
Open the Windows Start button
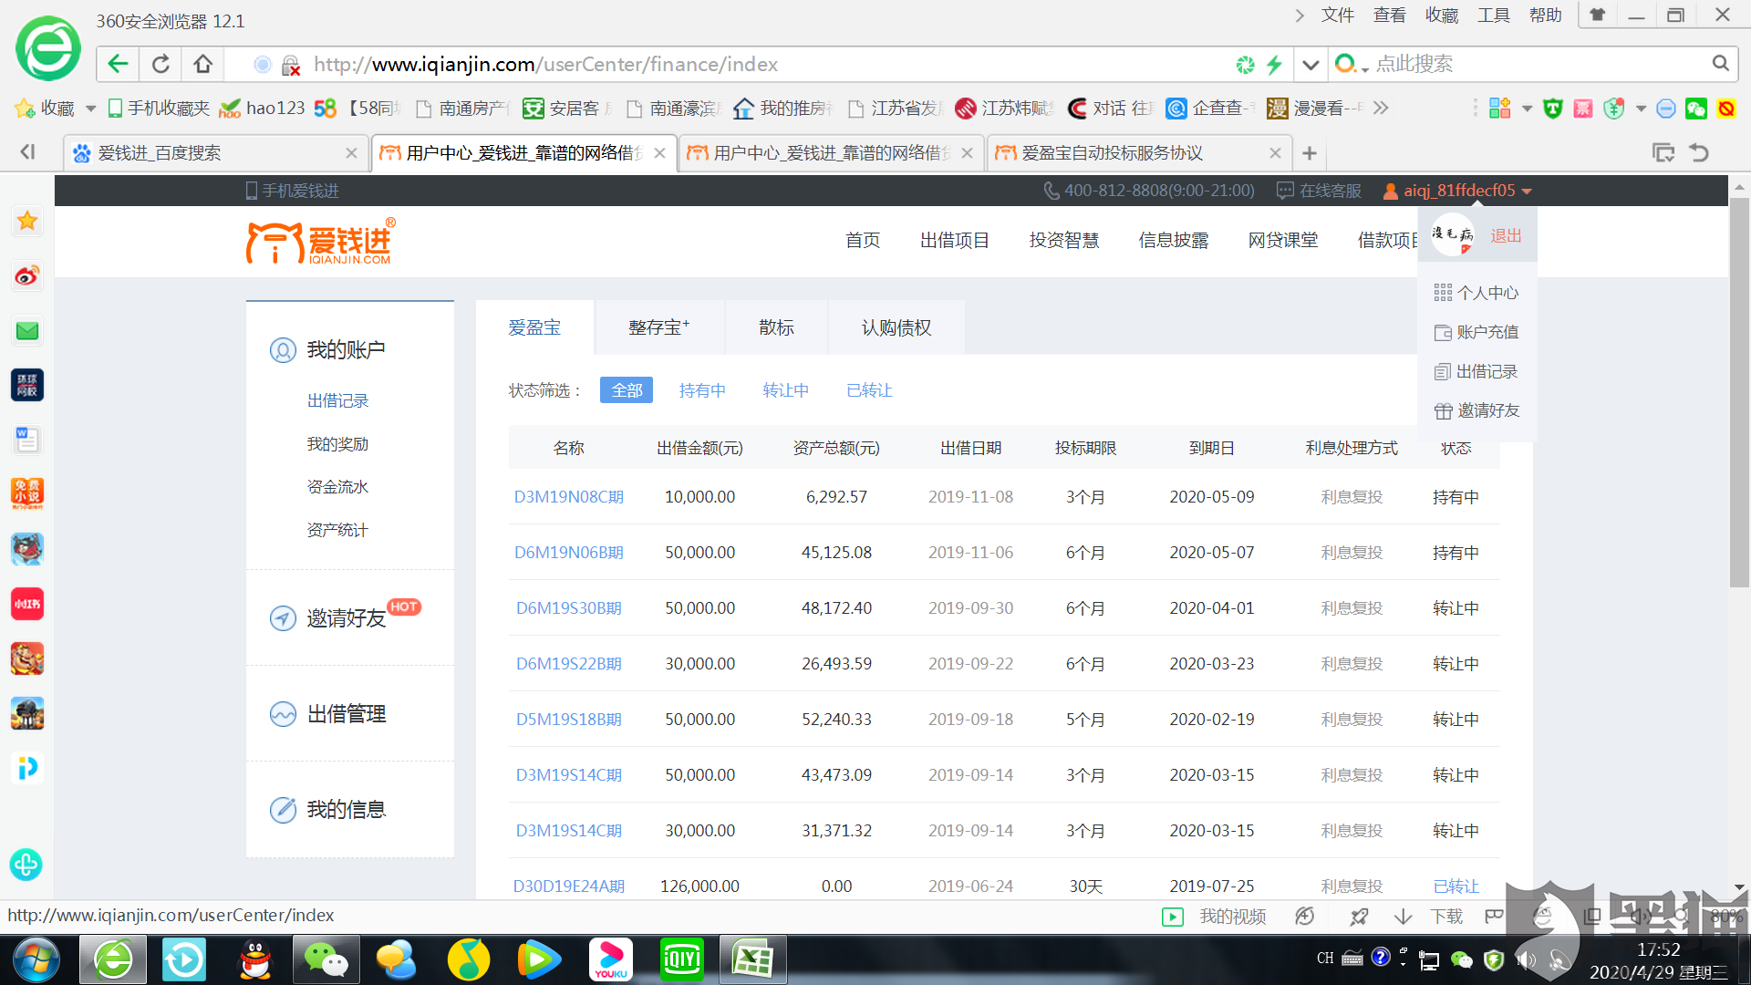pyautogui.click(x=36, y=959)
